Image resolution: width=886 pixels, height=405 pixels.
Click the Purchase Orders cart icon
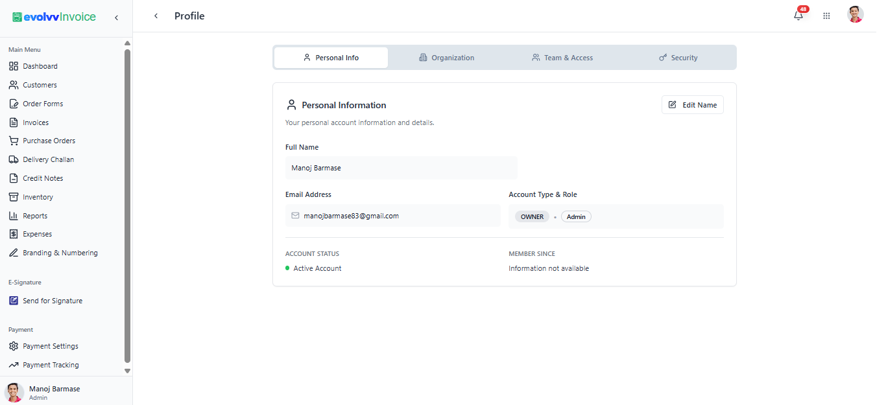click(x=14, y=141)
